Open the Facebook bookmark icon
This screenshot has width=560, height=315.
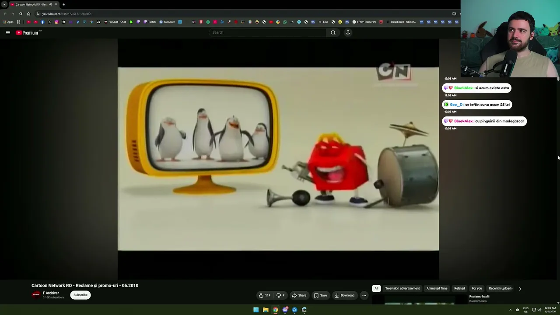pyautogui.click(x=42, y=22)
